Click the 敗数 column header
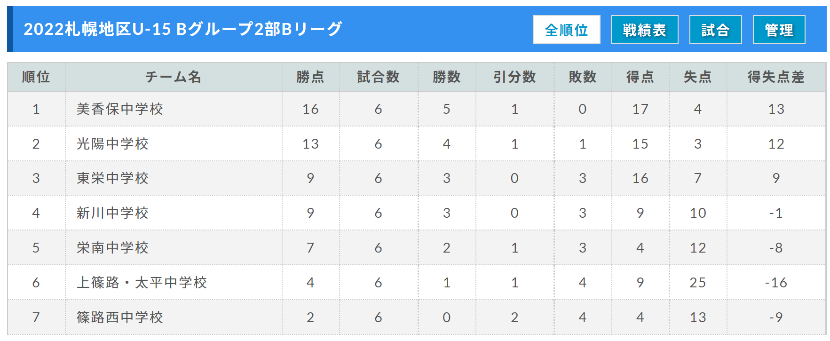Image resolution: width=830 pixels, height=341 pixels. tap(582, 77)
